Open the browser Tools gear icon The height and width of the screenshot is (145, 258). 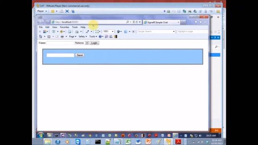coord(205,22)
